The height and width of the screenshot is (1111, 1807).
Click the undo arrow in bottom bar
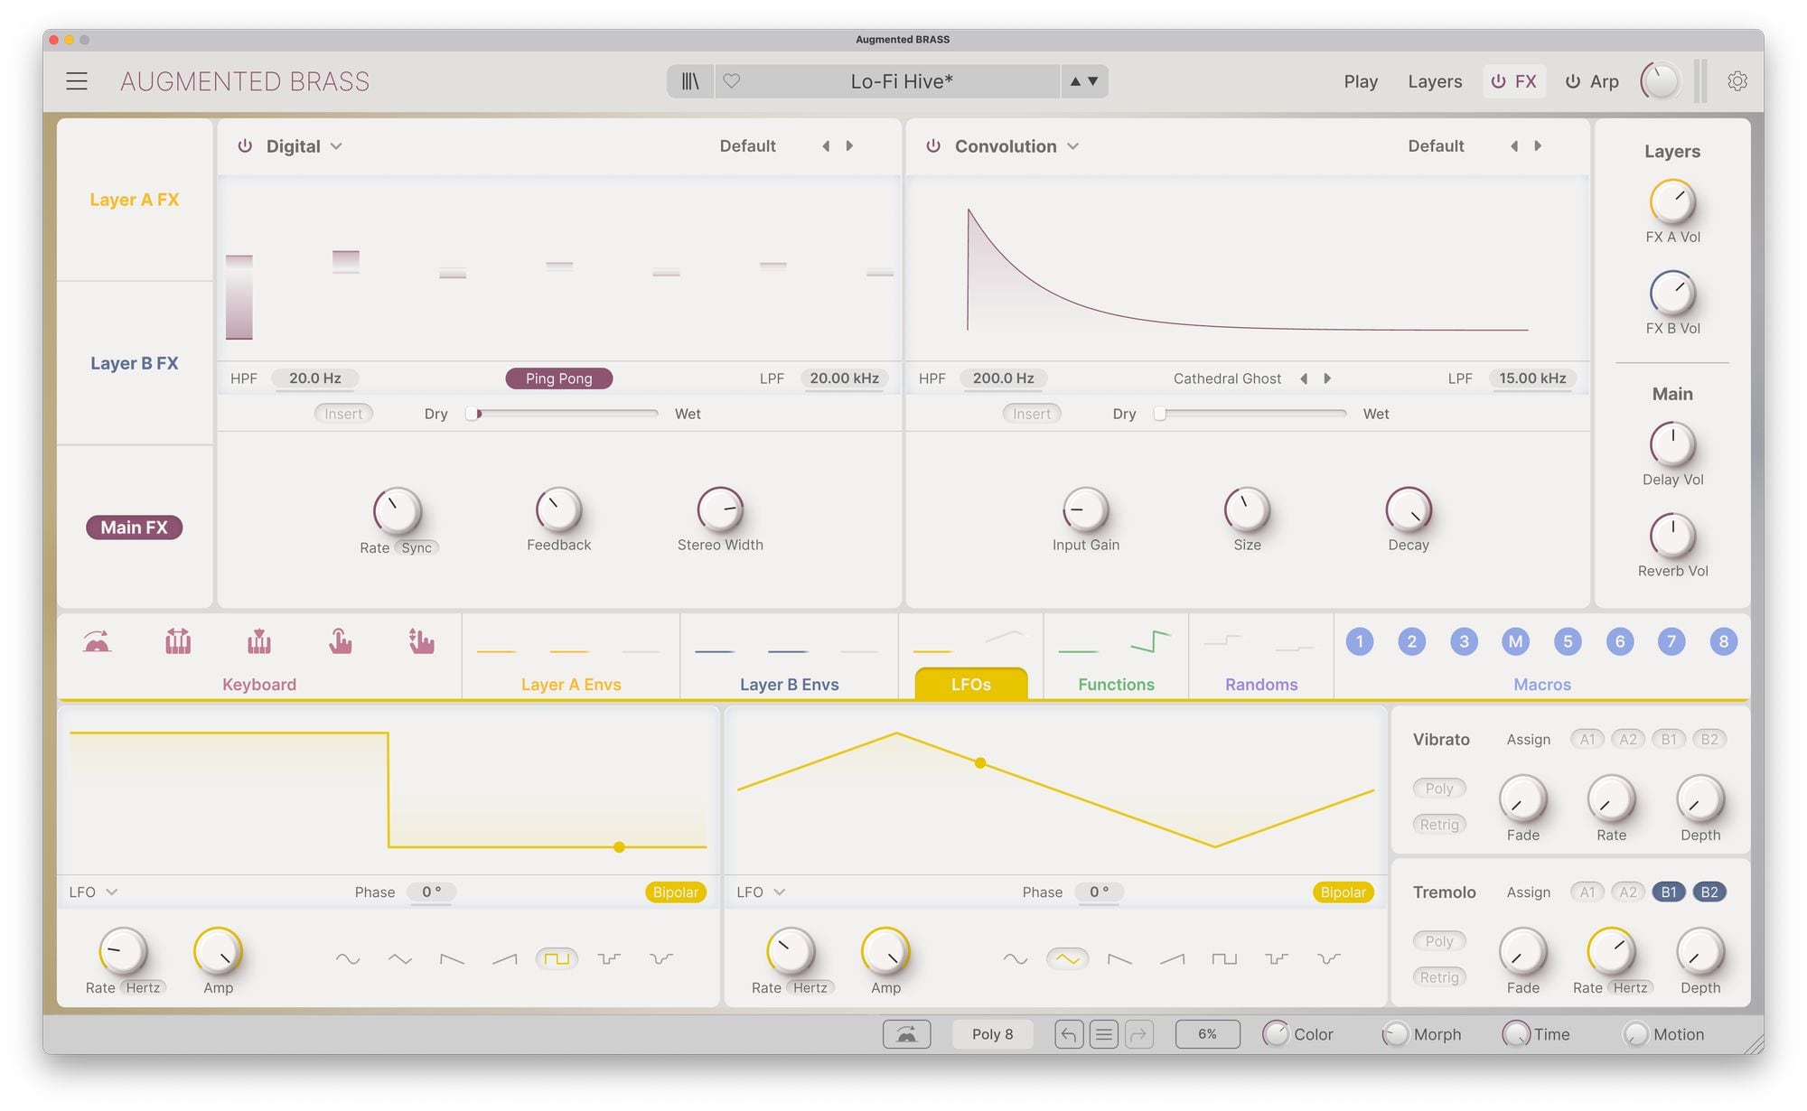tap(1069, 1034)
